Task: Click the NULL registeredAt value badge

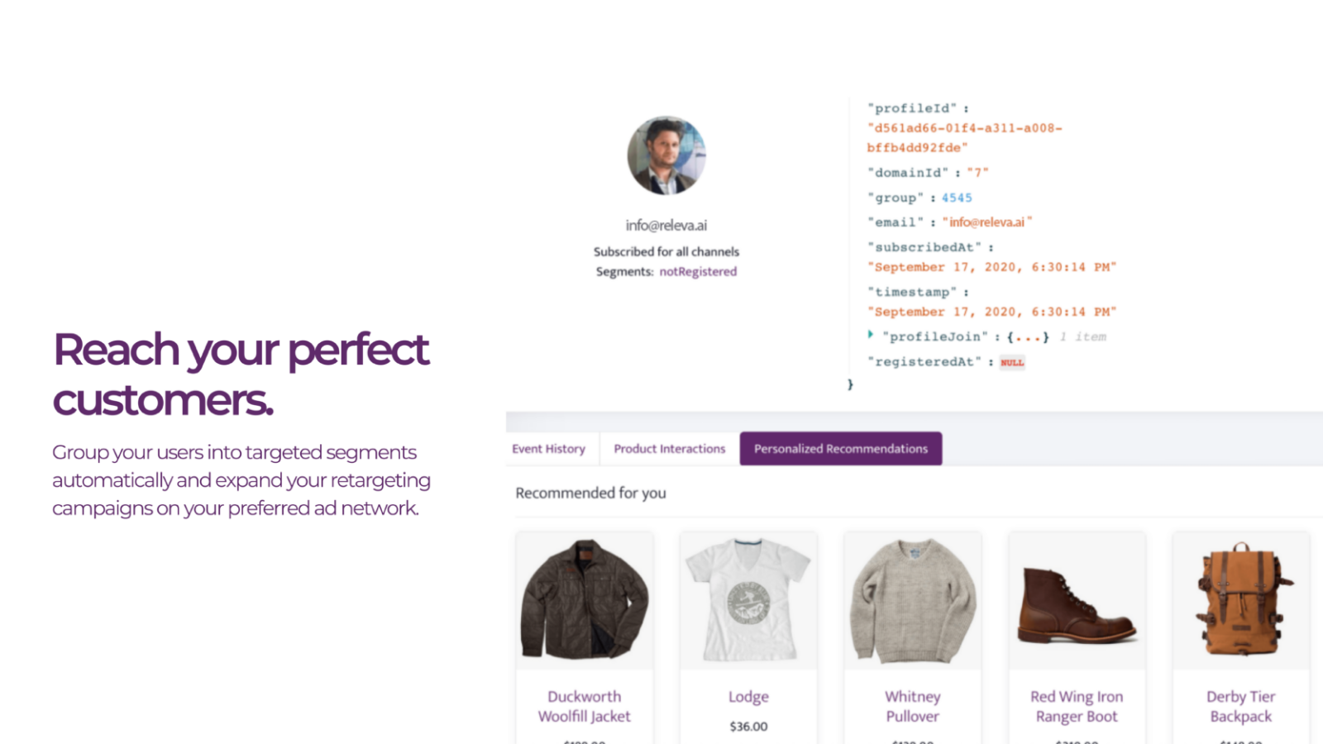Action: [x=1012, y=362]
